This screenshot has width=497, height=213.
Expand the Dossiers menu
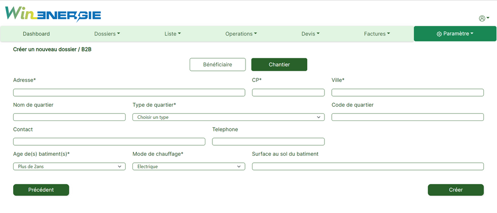(x=107, y=34)
